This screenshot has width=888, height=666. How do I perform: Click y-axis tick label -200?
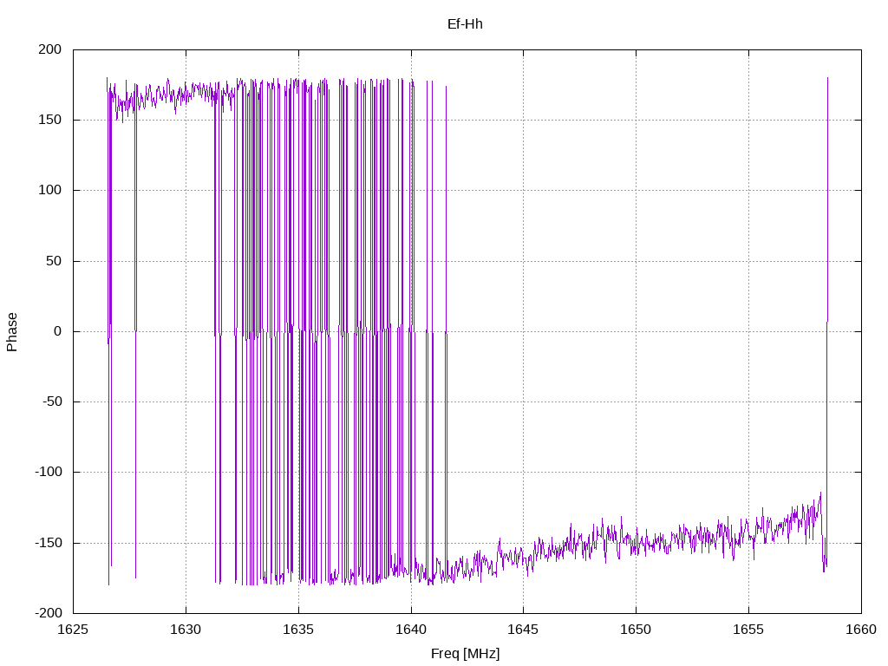point(49,613)
